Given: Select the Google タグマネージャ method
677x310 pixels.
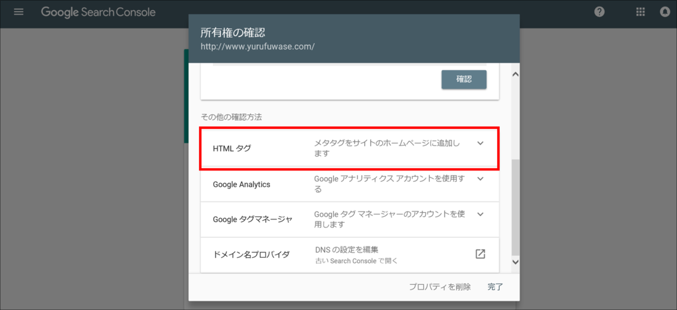Looking at the screenshot, I should tap(350, 219).
